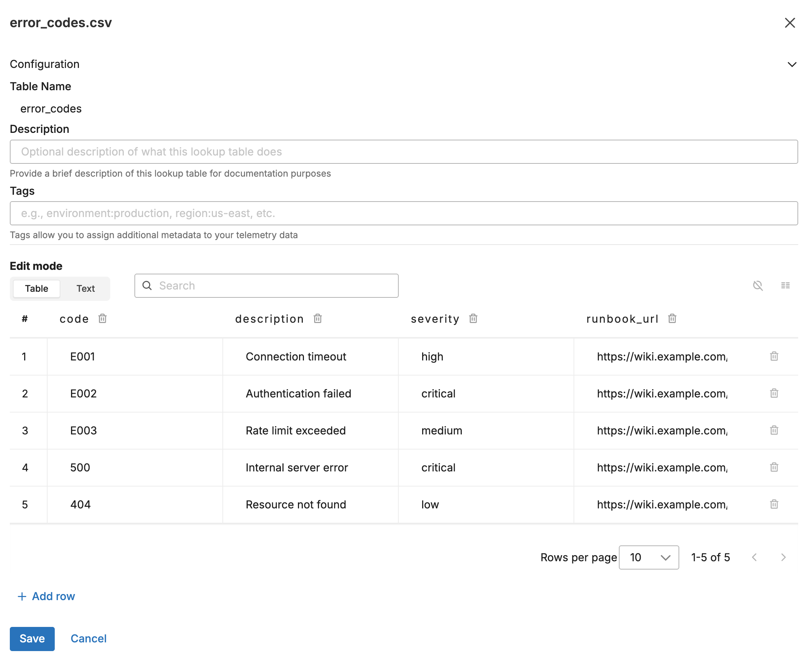Go to the next page of rows

(x=783, y=557)
